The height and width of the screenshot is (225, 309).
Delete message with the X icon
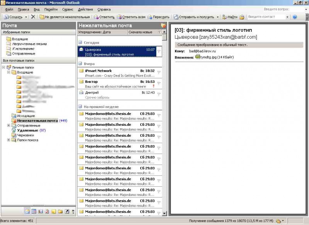[33, 17]
